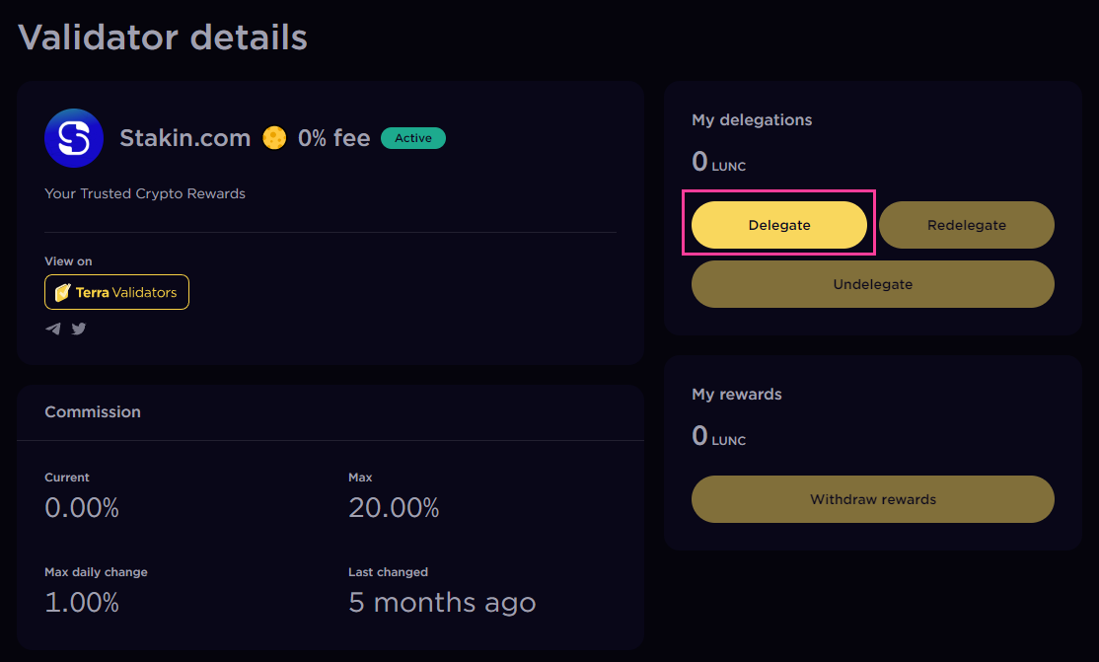Click the max commission value 20.00%
Screen dimensions: 1099x662
coord(394,508)
